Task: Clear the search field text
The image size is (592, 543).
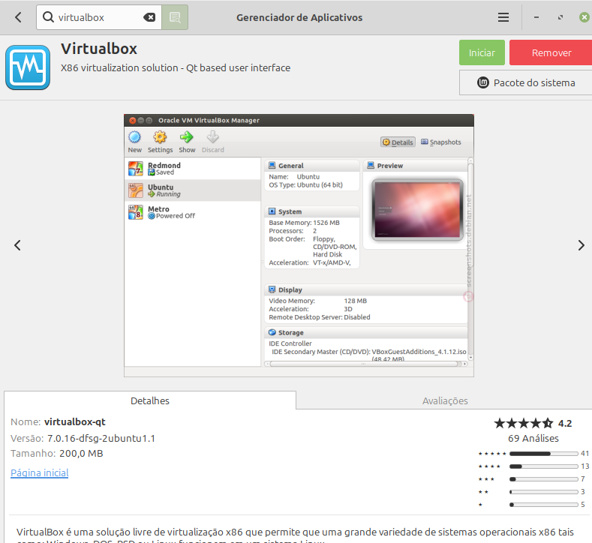Action: pos(149,17)
